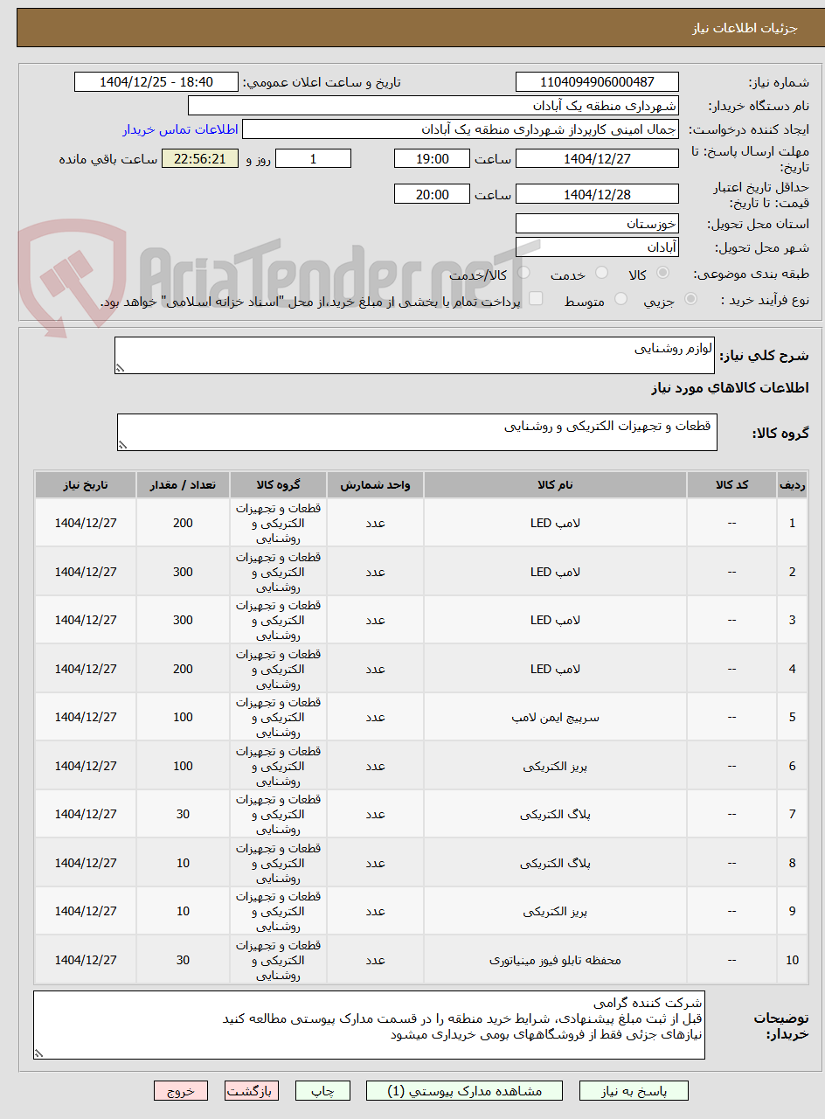Screen dimensions: 825x1119
Task: Click quantity 100 in row 5
Action: [x=183, y=718]
